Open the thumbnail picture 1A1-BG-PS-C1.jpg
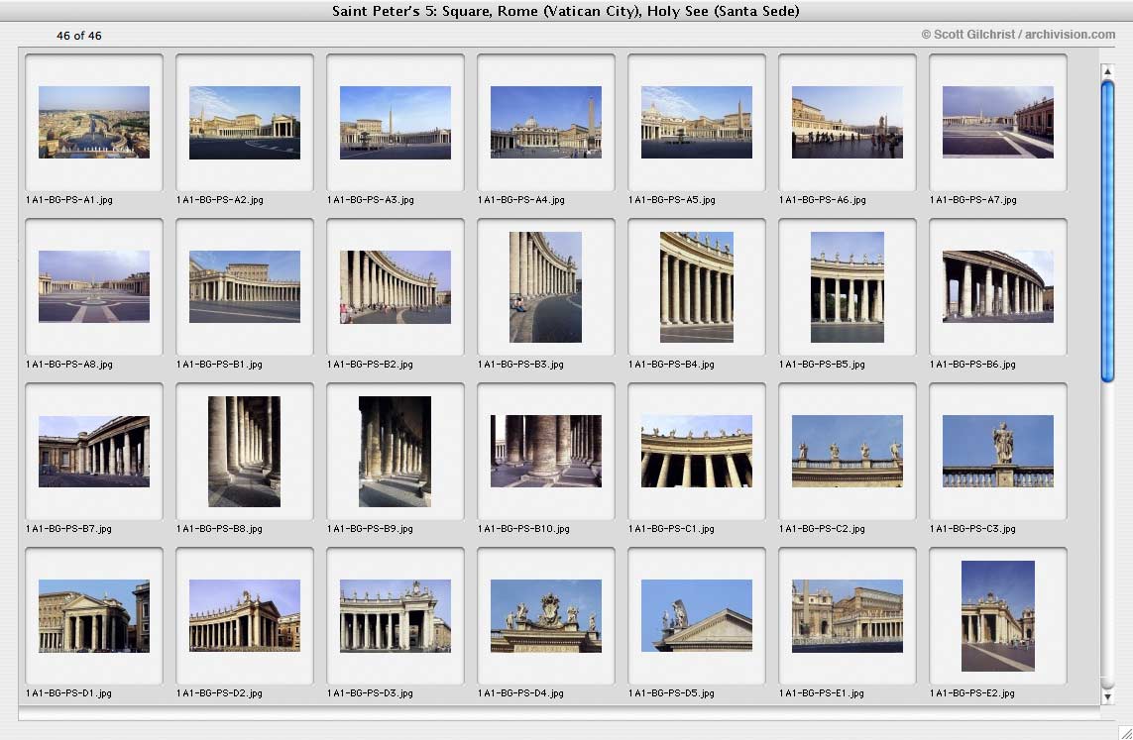This screenshot has width=1133, height=740. coord(697,451)
